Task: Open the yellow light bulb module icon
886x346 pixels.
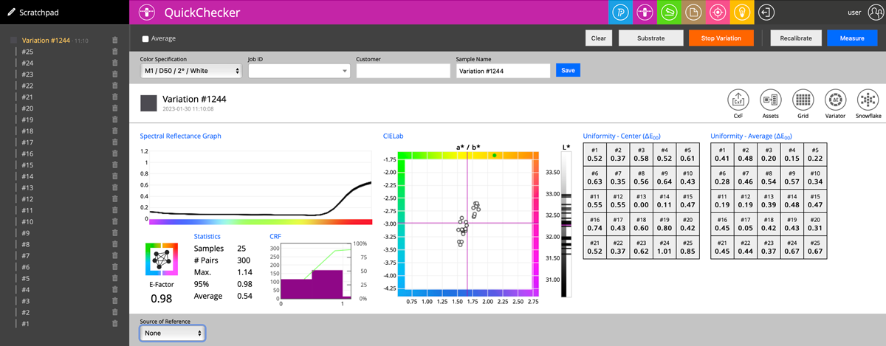Action: click(742, 13)
